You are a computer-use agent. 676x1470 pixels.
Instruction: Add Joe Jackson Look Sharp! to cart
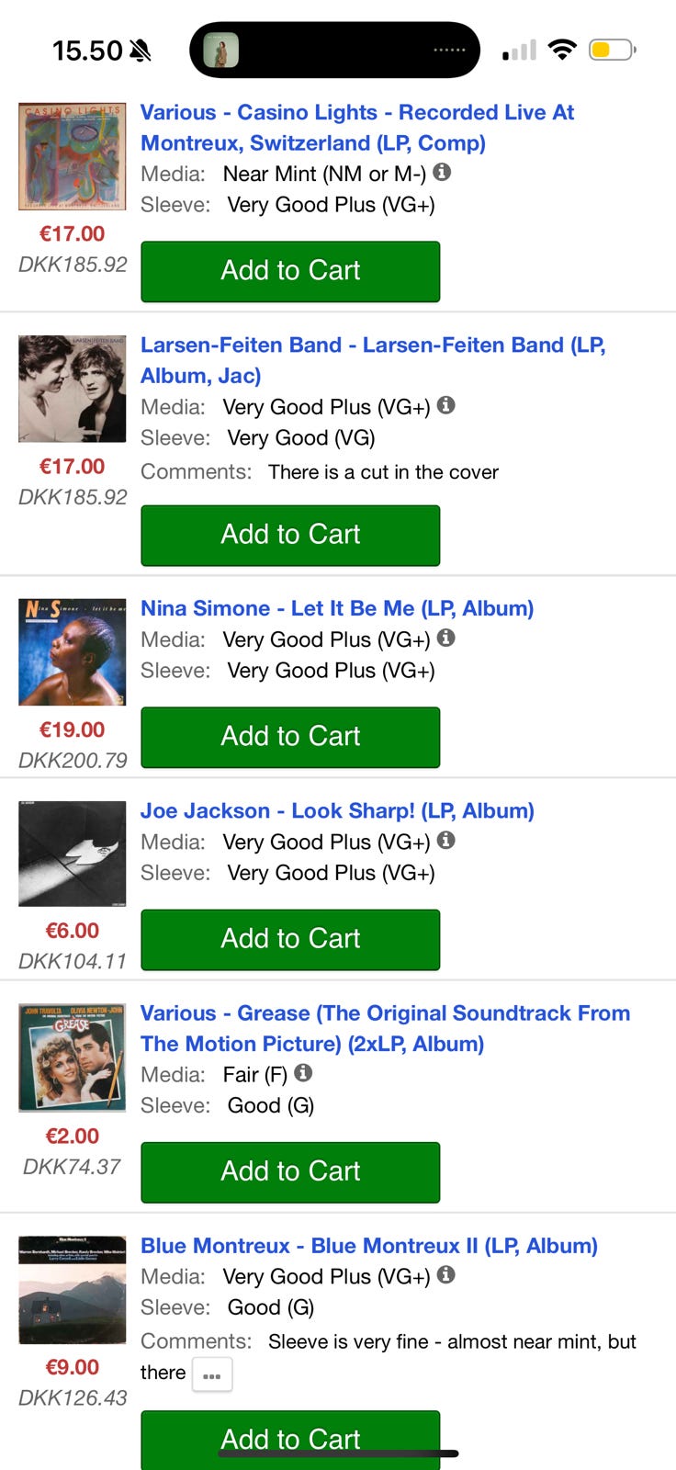[290, 939]
